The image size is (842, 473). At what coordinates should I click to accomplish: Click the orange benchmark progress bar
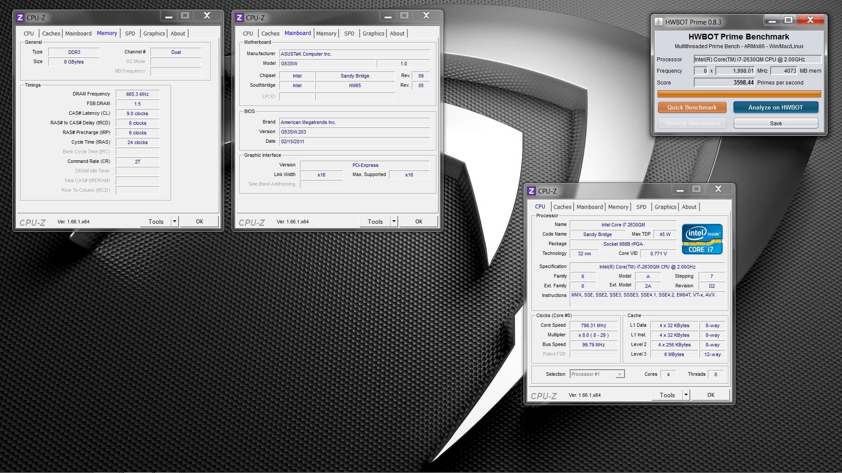pyautogui.click(x=739, y=94)
